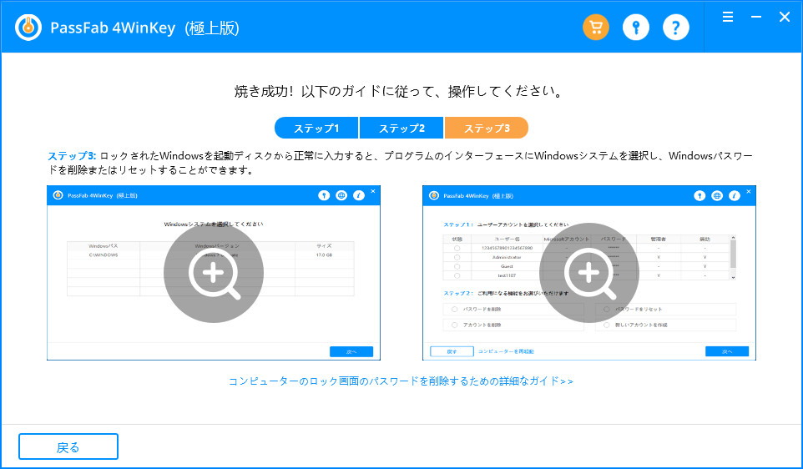Switch to ステップ2 tab

(x=401, y=128)
